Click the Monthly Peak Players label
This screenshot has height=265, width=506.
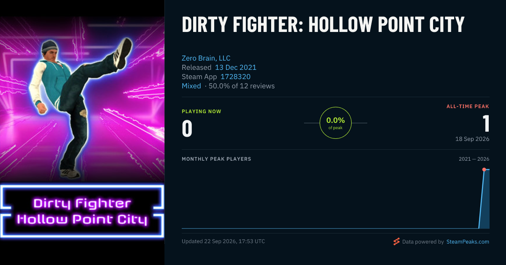(216, 159)
